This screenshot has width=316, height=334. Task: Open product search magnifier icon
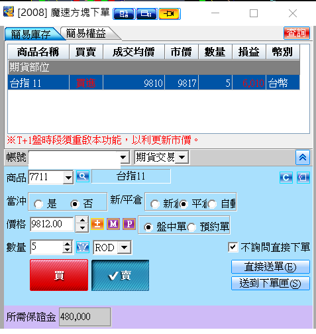[83, 176]
